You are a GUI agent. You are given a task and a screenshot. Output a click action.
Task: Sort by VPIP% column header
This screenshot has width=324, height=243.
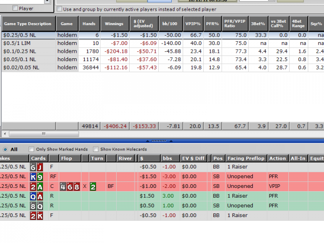pyautogui.click(x=193, y=24)
